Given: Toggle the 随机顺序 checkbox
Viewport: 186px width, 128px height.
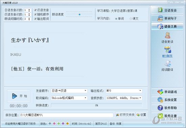Looking at the screenshot, I should [x=36, y=14].
